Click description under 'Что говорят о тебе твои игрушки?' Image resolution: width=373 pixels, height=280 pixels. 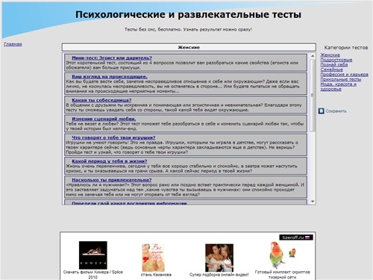coord(182,147)
